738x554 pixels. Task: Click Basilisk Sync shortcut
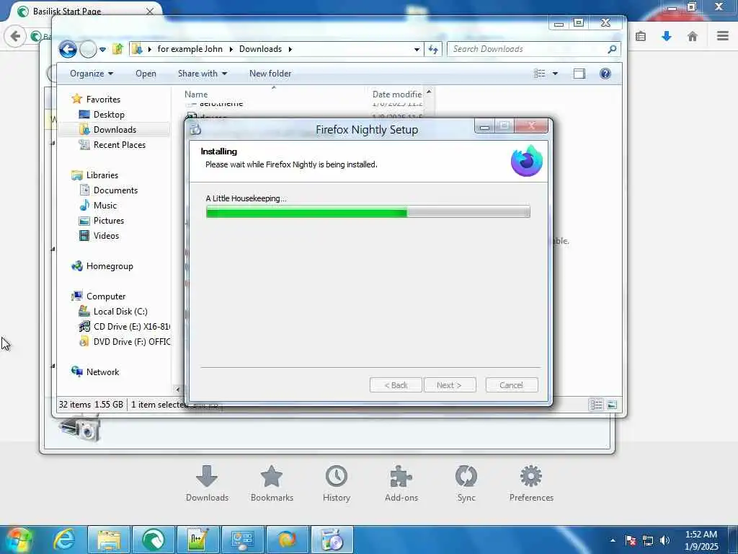click(466, 484)
